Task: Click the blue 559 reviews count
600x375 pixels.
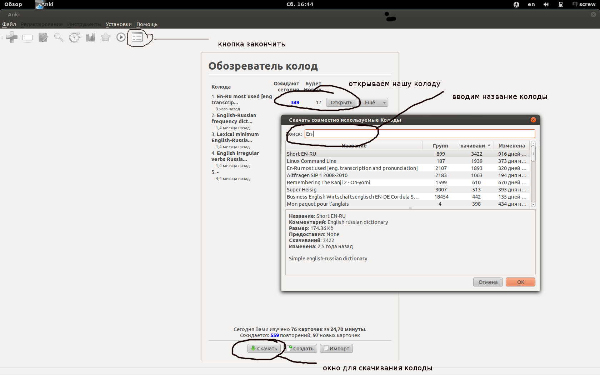Action: pyautogui.click(x=275, y=335)
